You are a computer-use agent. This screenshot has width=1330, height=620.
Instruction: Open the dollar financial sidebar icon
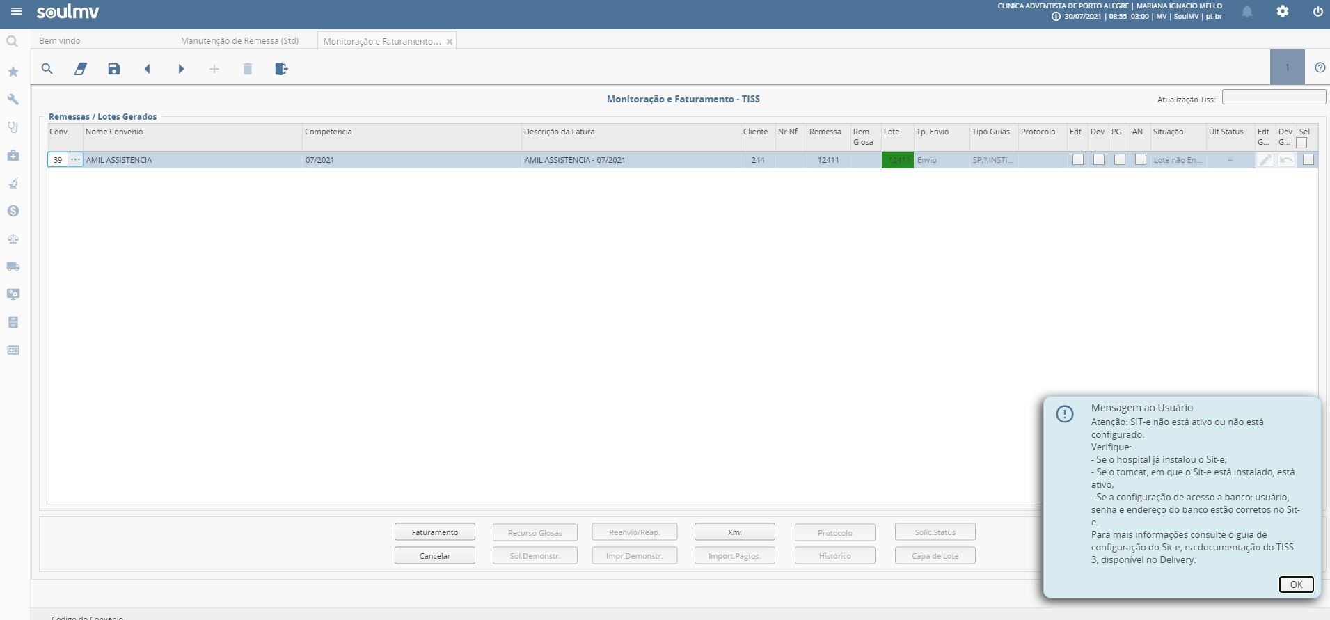(x=13, y=211)
